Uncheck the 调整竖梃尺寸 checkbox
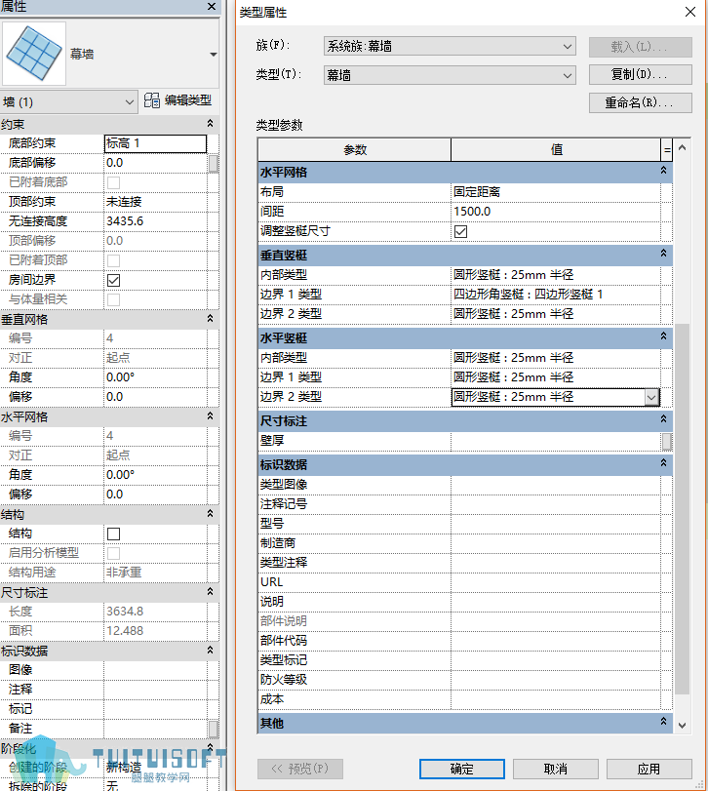 tap(460, 231)
